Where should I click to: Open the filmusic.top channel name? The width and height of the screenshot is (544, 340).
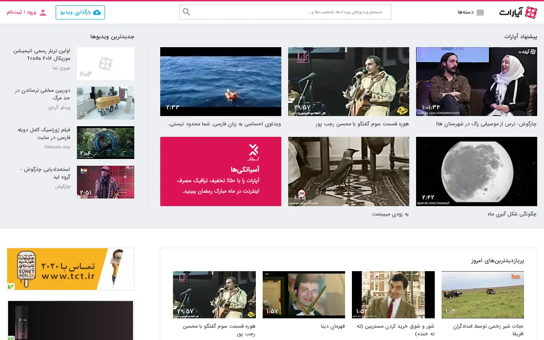[57, 147]
